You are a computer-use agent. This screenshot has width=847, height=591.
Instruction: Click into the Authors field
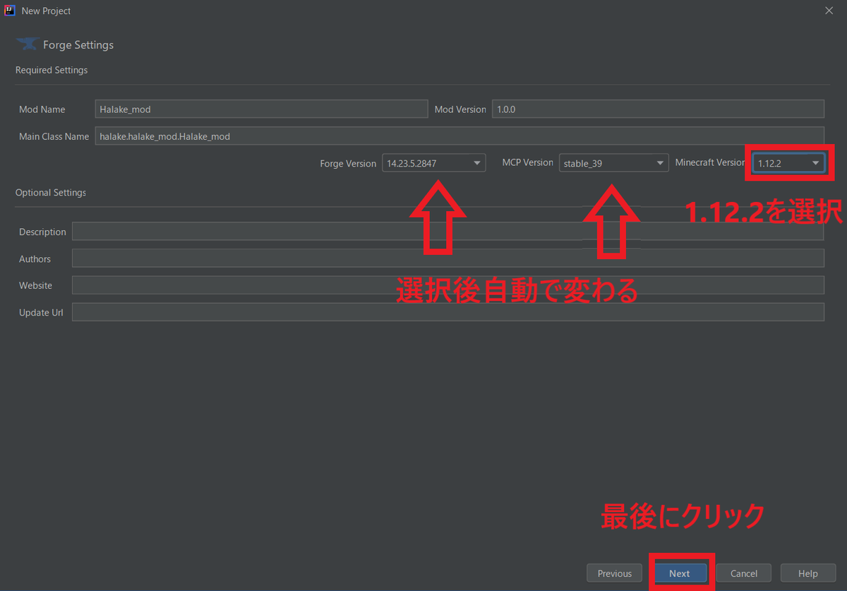[448, 258]
